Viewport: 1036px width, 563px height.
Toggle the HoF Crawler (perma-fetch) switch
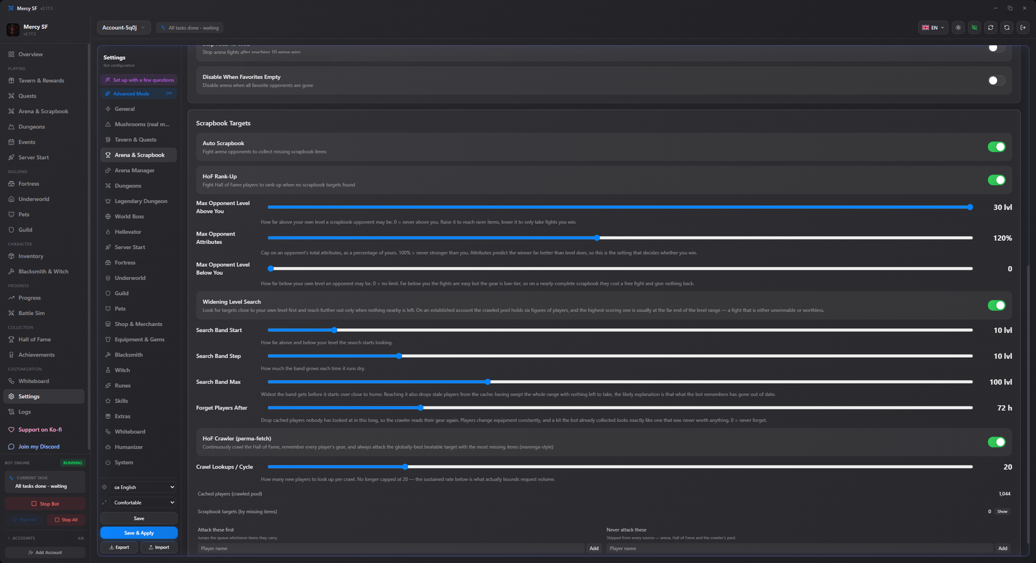point(997,442)
